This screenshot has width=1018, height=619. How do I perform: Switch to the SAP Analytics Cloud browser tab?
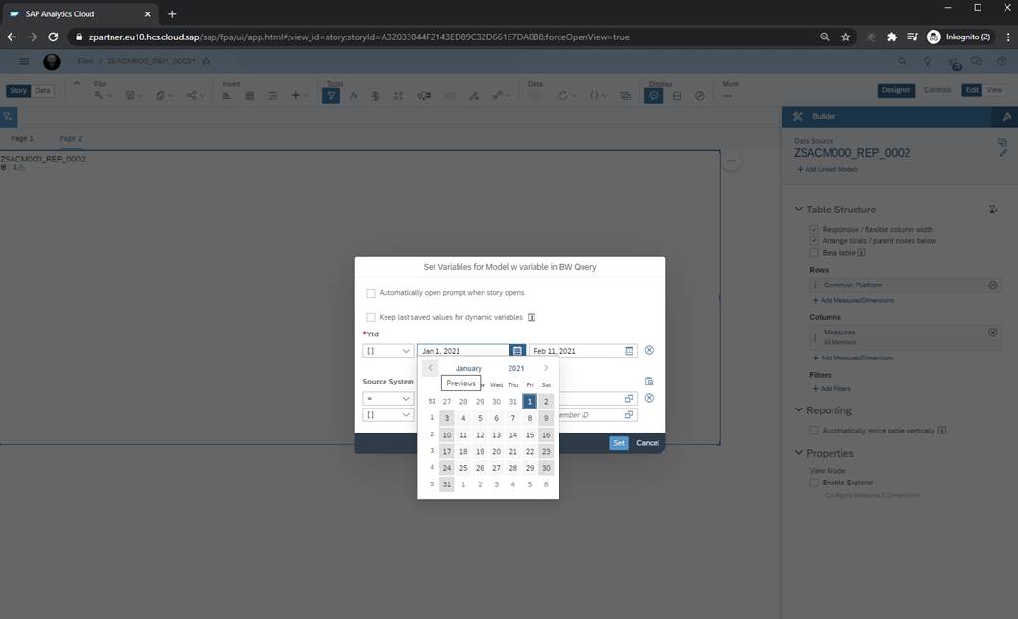(x=77, y=13)
